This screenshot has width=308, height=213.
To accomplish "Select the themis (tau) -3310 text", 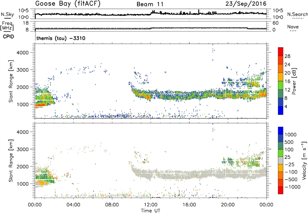I will pos(61,38).
